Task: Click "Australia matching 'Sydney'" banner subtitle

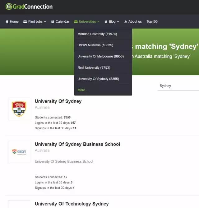Action: (163, 56)
